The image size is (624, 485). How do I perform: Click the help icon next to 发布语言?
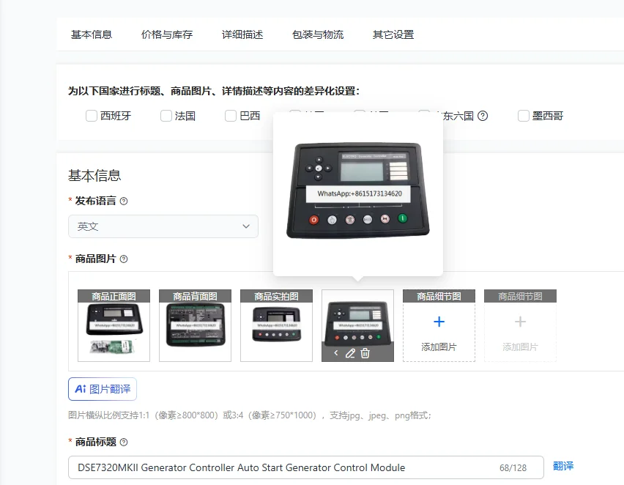pos(124,201)
